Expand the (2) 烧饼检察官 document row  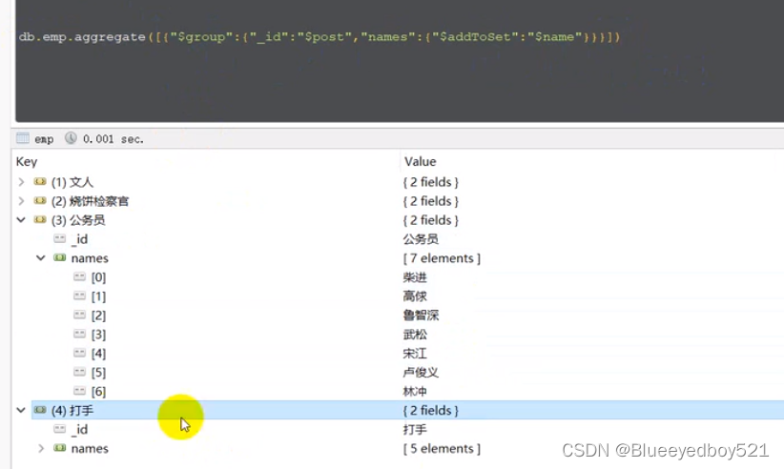tap(21, 201)
